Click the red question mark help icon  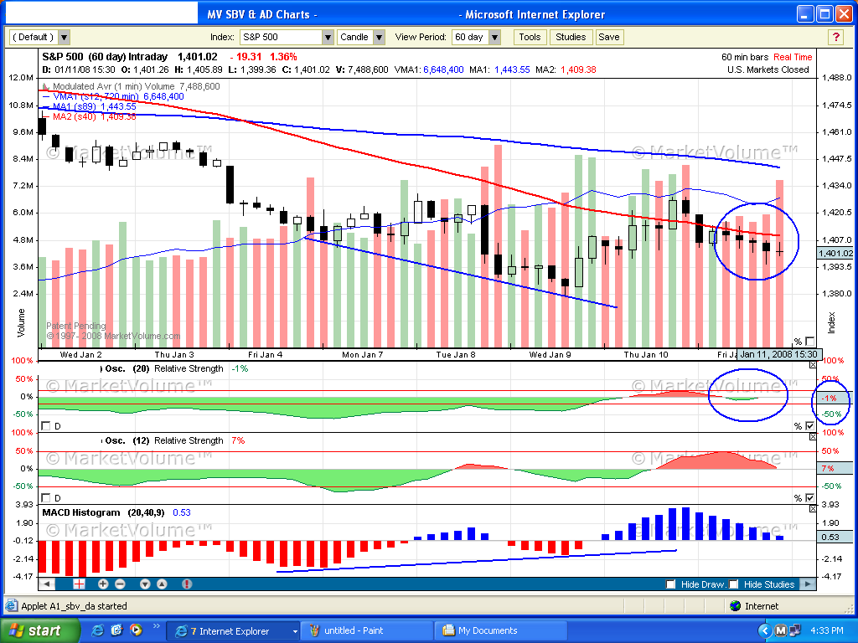[x=835, y=37]
